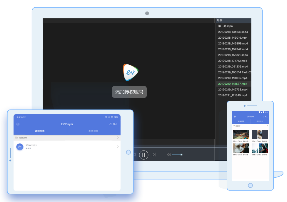Select the 课程列表 tab on the tablet
The image size is (287, 202).
tap(40, 131)
